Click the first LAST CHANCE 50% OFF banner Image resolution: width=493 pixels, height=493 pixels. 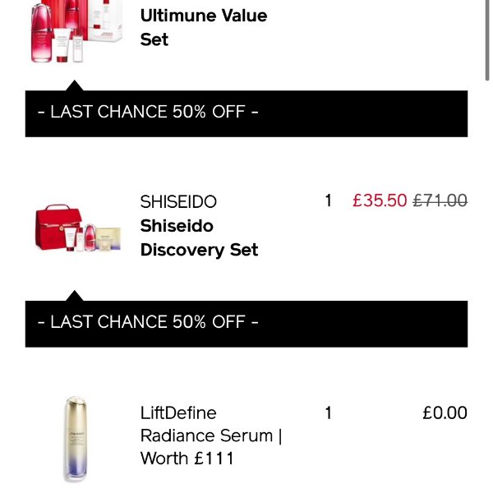tap(246, 113)
